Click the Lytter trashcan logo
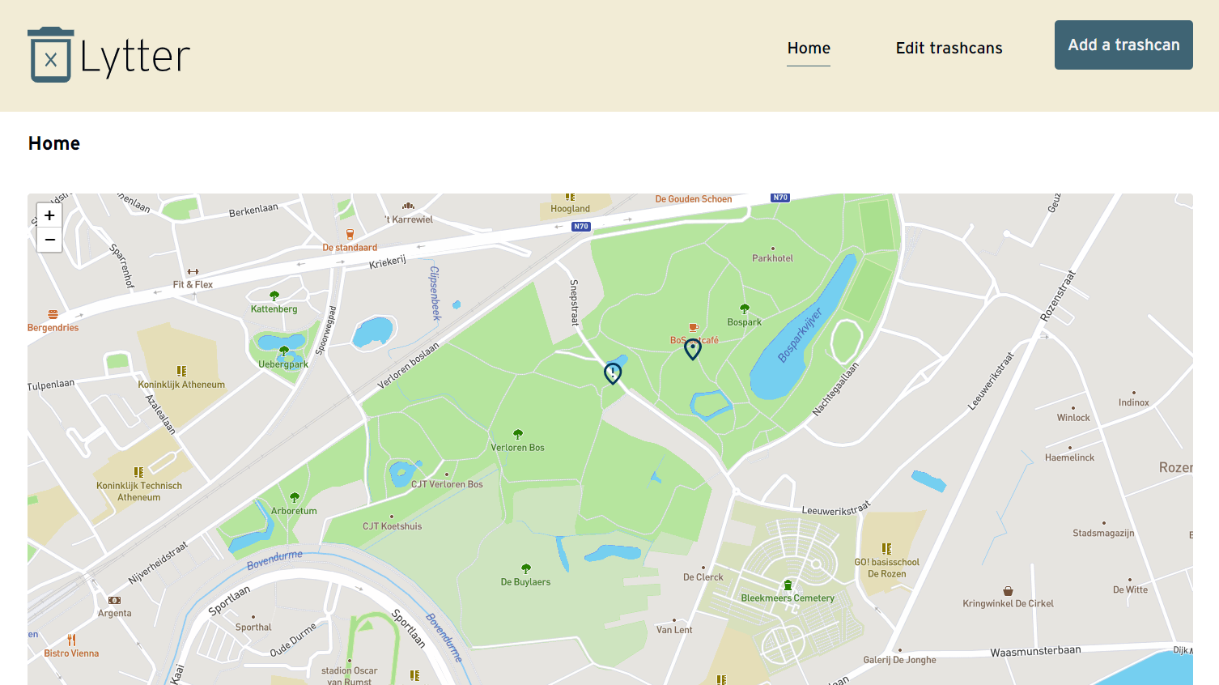 click(50, 56)
